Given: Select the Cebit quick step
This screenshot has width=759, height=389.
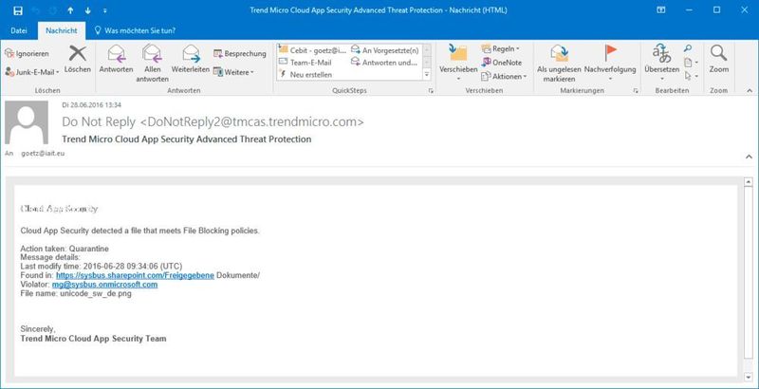Looking at the screenshot, I should point(312,50).
